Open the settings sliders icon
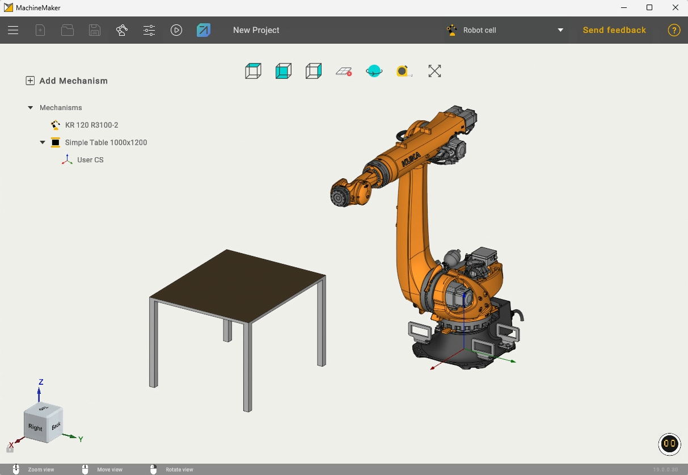 [x=149, y=30]
